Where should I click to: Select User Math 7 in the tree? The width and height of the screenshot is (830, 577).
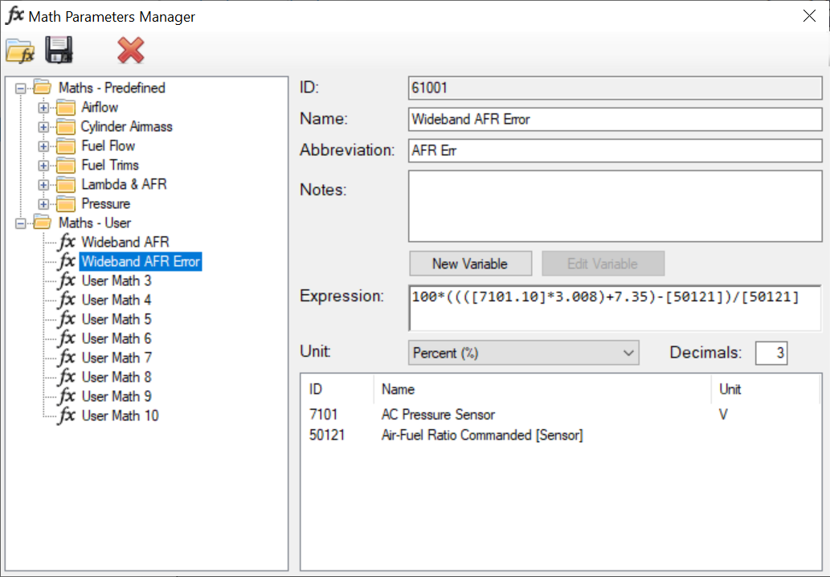[x=117, y=358]
